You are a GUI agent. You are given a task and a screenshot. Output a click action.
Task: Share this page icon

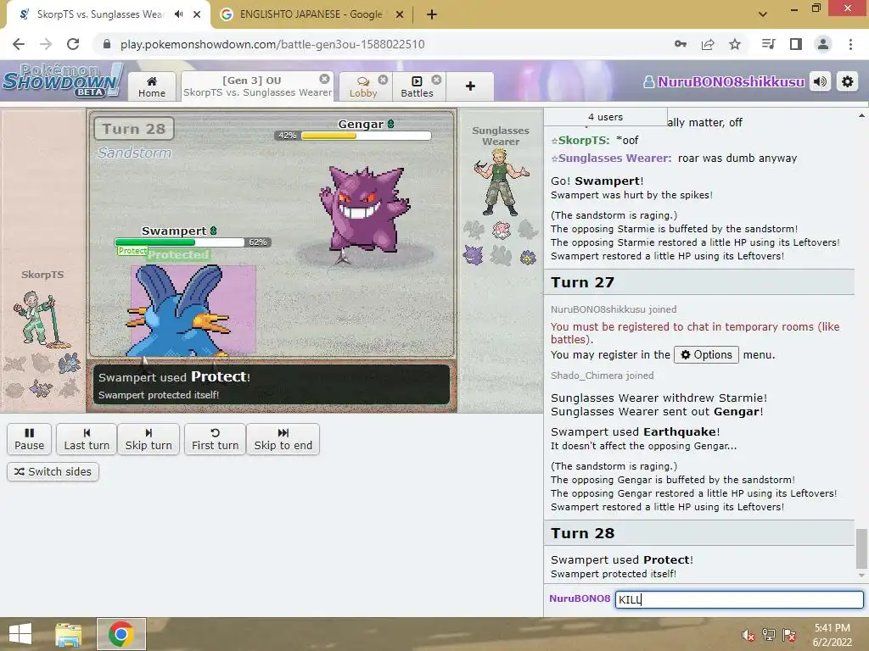click(x=708, y=44)
